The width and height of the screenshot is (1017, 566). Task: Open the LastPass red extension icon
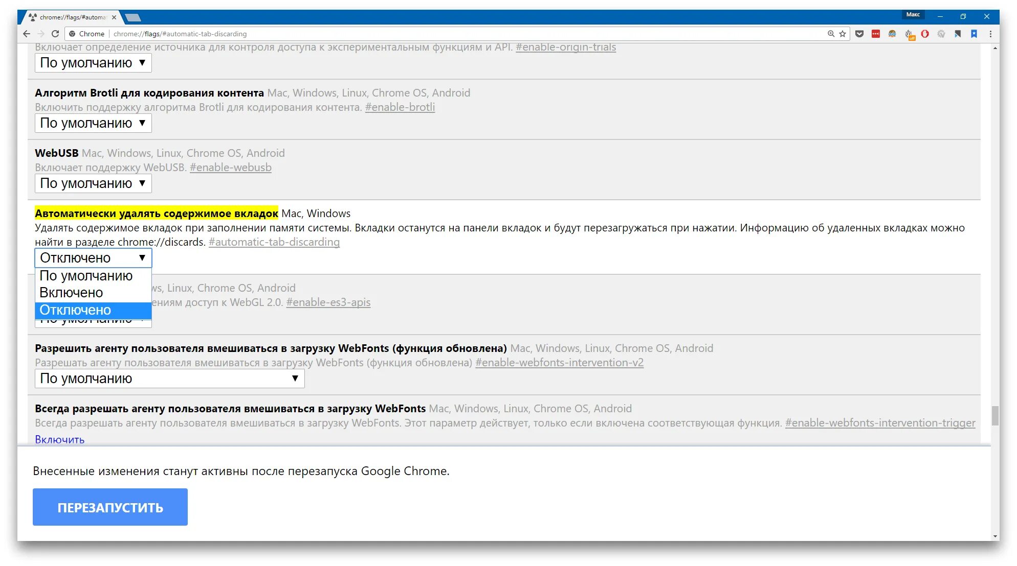[x=876, y=34]
